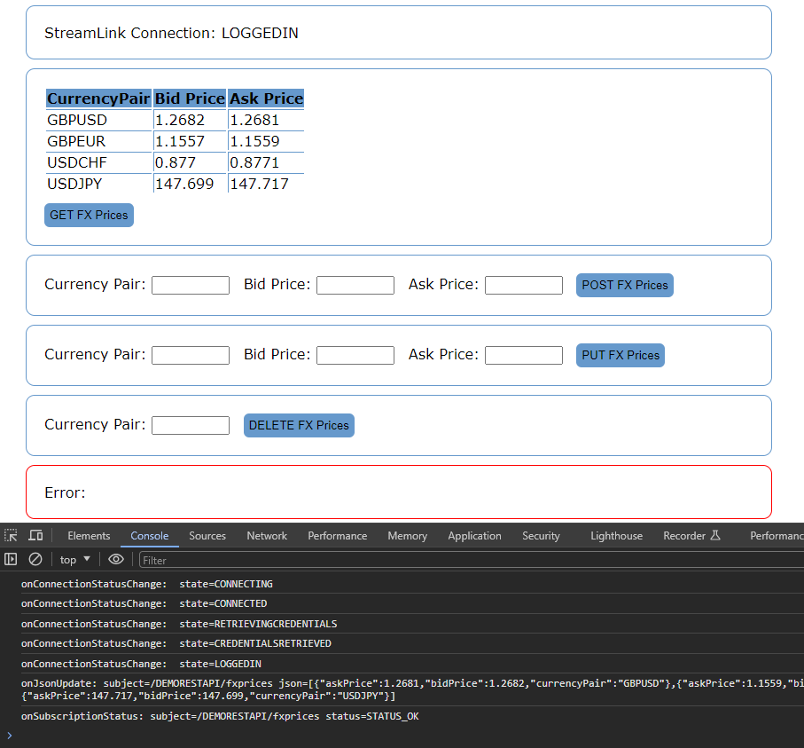Focus the PUT row Bid Price field
This screenshot has width=804, height=748.
click(355, 355)
